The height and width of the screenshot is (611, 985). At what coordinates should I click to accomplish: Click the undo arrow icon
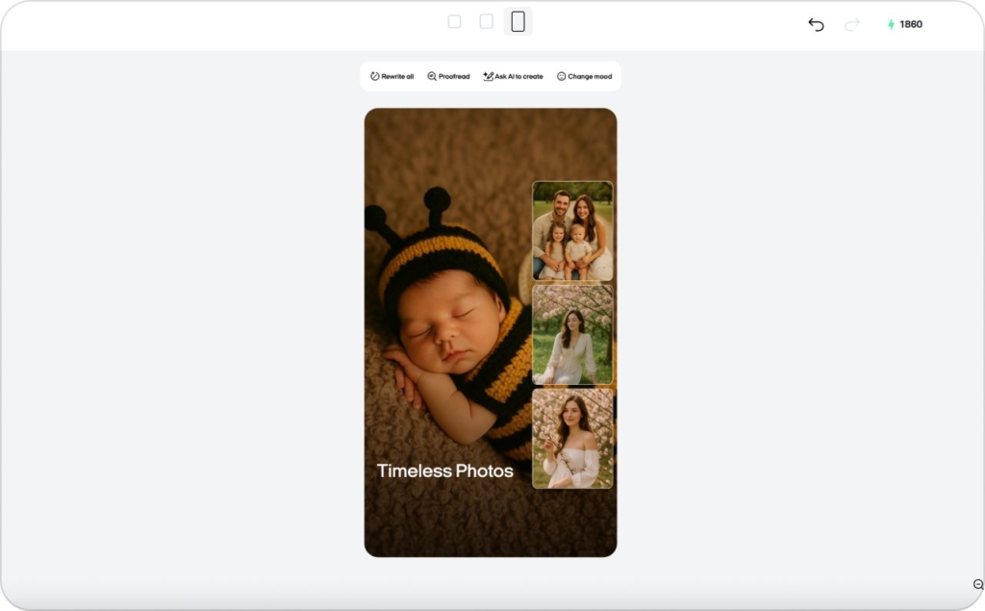[x=816, y=24]
